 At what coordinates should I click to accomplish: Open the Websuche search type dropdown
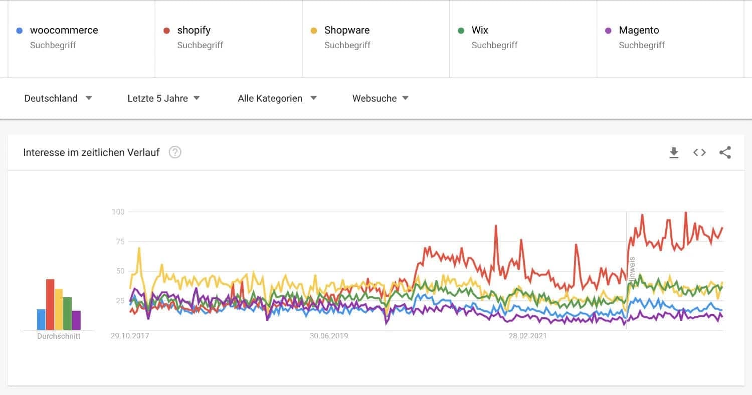[380, 98]
